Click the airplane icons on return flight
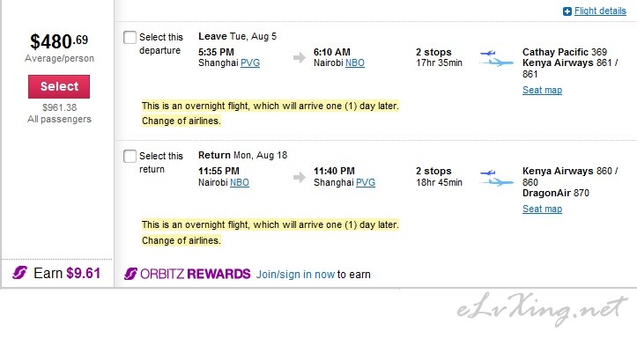Image resolution: width=637 pixels, height=338 pixels. tap(496, 177)
